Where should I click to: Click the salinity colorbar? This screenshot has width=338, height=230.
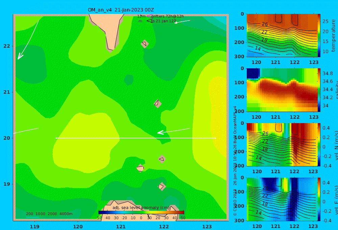click(319, 90)
